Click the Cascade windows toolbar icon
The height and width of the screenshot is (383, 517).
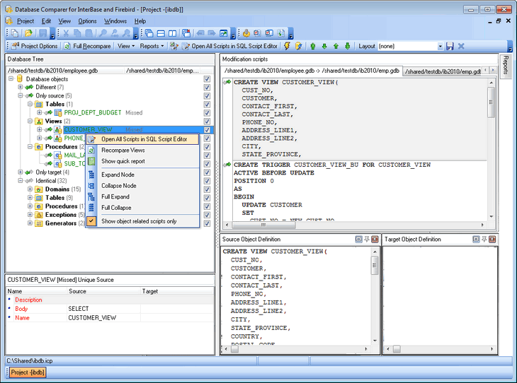click(x=149, y=33)
